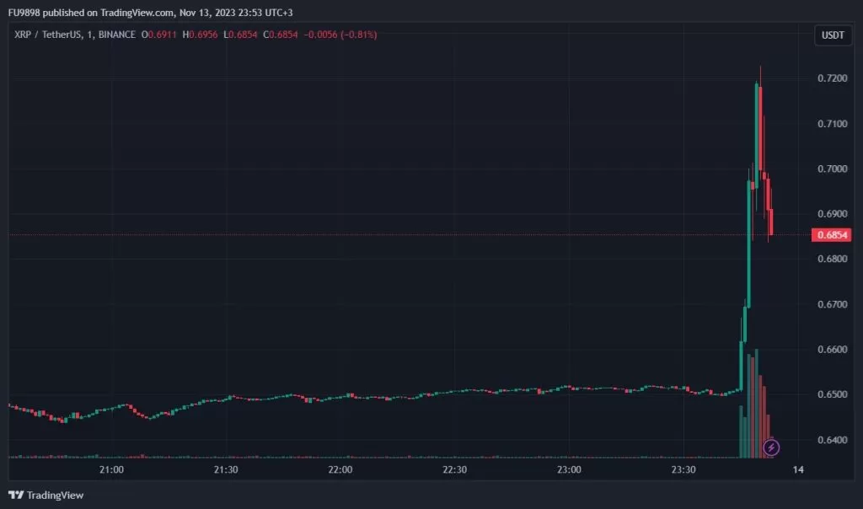Select the 22:00 time axis label
The image size is (863, 509).
[x=340, y=469]
